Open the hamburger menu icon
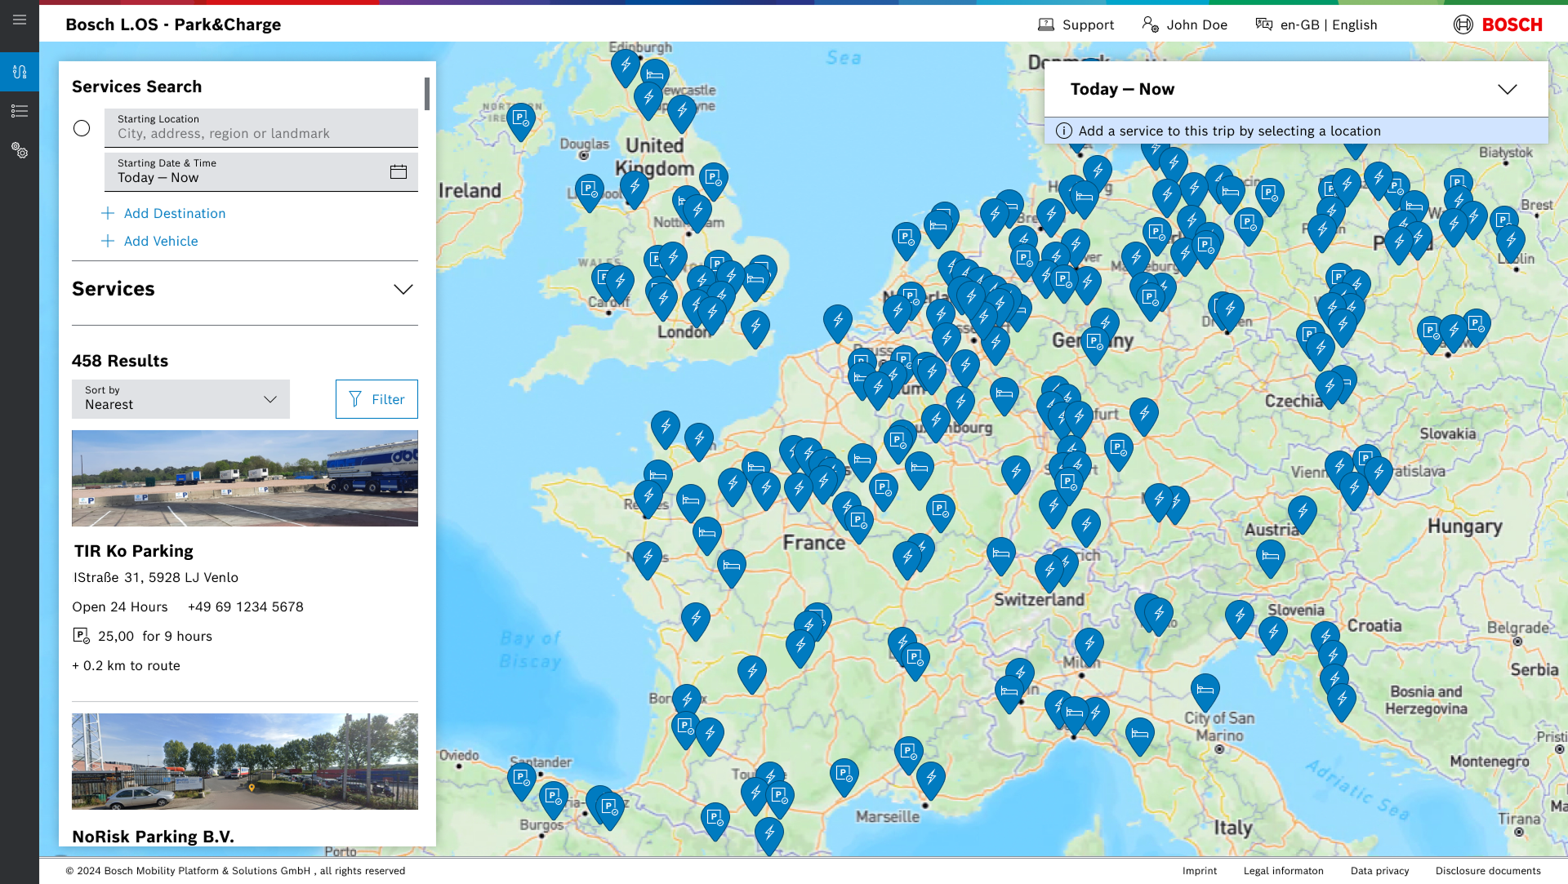Image resolution: width=1568 pixels, height=884 pixels. point(20,20)
